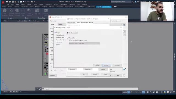The width and height of the screenshot is (176, 99).
Task: Click the Undo arrow icon
Action: point(24,2)
